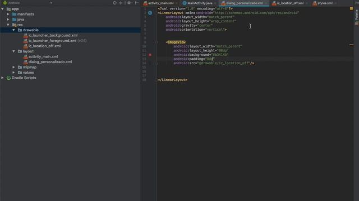
Task: Select the res folder
Action: (x=20, y=25)
